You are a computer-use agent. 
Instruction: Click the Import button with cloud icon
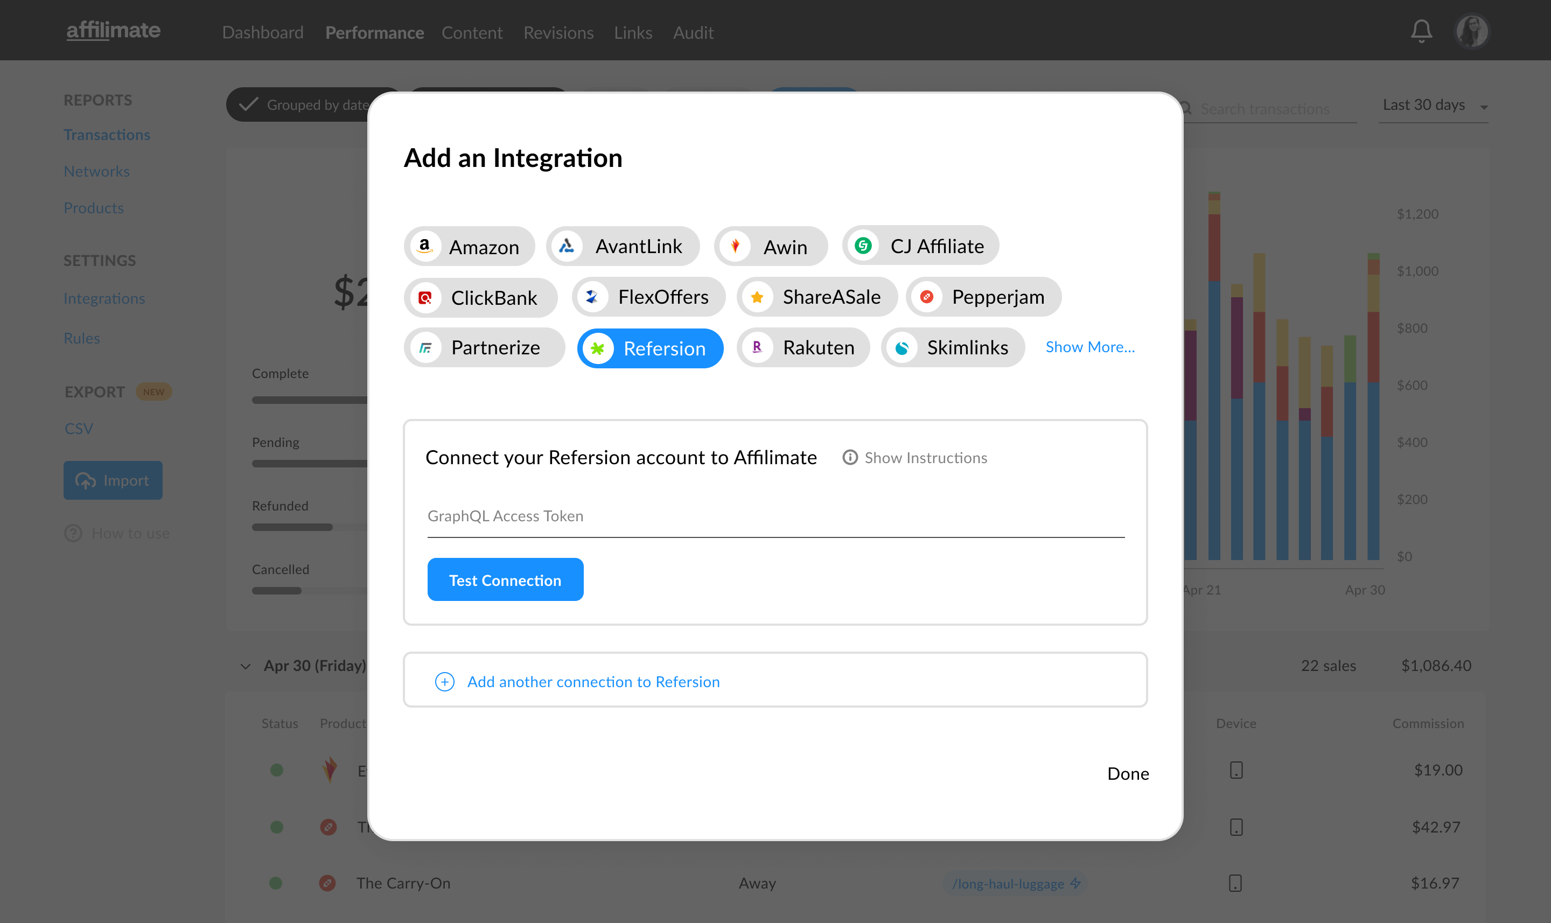[x=113, y=480]
